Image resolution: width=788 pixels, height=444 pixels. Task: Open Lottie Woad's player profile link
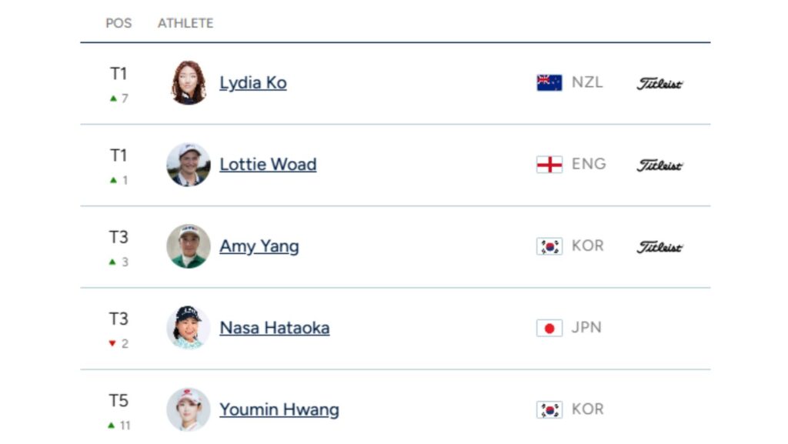(268, 165)
